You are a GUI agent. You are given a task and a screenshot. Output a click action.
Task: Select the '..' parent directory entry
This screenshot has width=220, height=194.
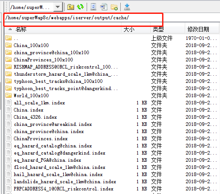coord(16,39)
